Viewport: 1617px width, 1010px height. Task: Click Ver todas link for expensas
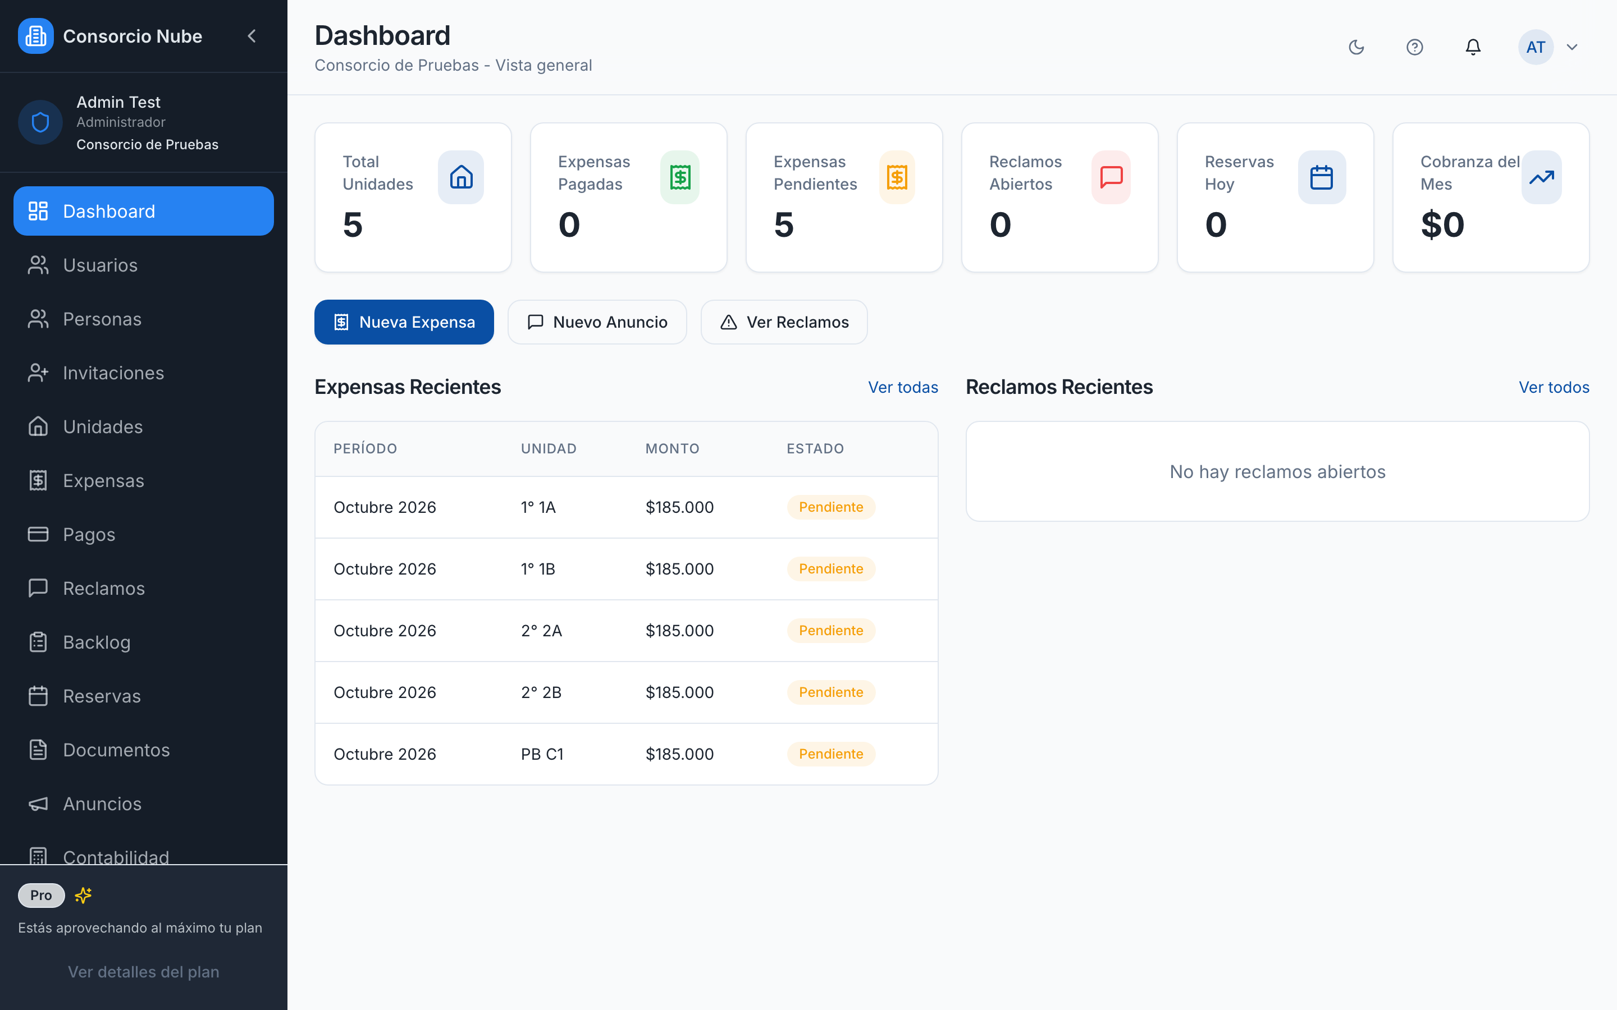tap(903, 387)
